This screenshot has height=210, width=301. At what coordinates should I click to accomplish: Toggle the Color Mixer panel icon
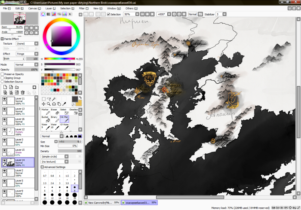click(x=59, y=14)
